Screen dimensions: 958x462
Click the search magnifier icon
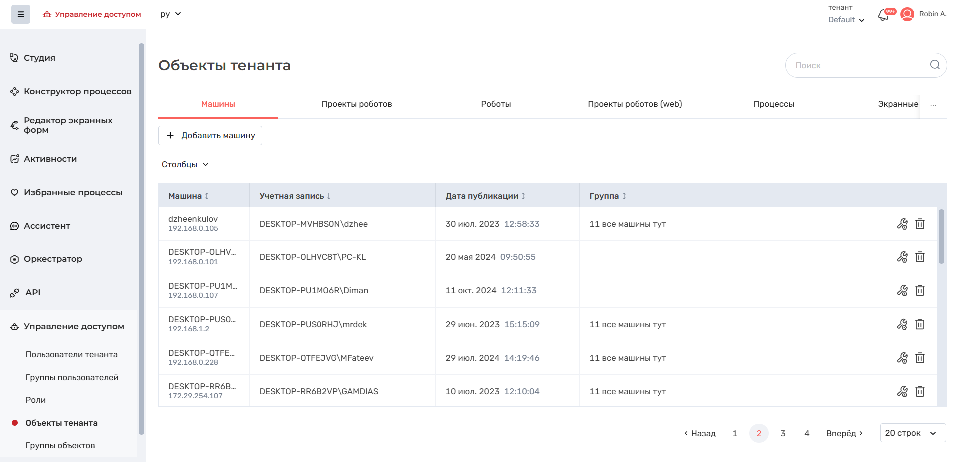coord(935,65)
